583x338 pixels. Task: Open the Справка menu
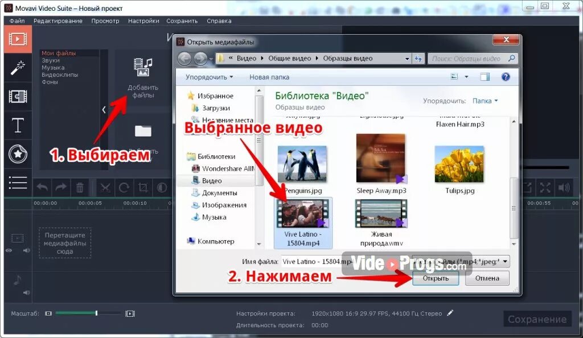(x=219, y=21)
